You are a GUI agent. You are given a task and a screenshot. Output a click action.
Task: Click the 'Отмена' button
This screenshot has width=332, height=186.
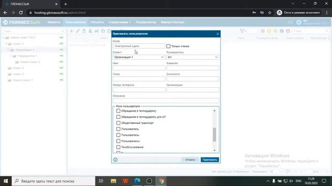190,160
